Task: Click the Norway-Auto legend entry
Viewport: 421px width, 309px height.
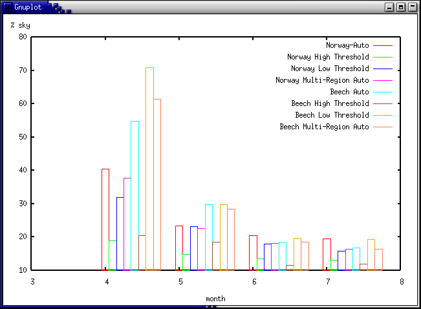Action: 347,45
